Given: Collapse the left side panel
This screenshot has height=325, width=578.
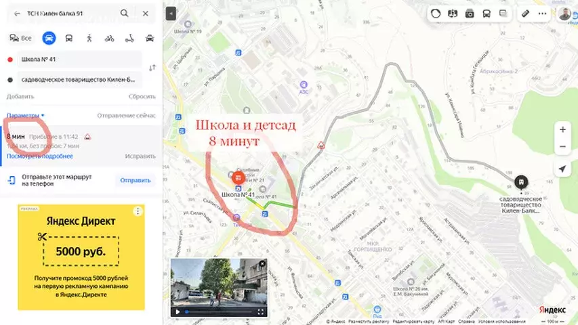Looking at the screenshot, I should pos(171,14).
